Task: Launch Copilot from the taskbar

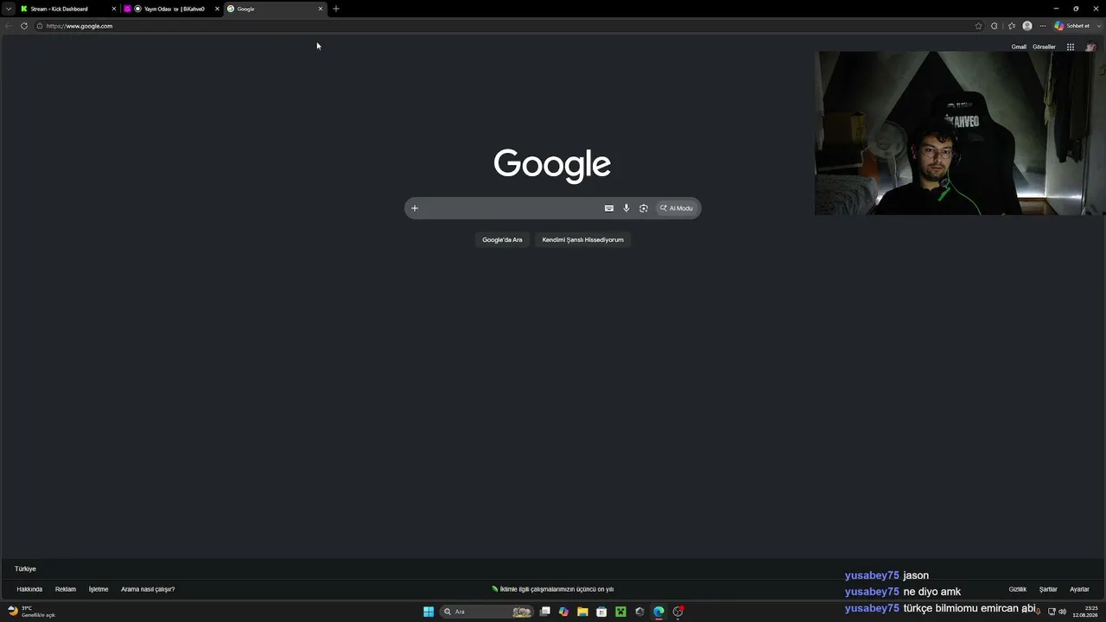Action: 564,612
